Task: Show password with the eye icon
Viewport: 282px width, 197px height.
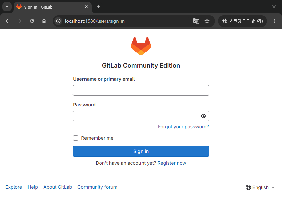Action: (x=204, y=116)
